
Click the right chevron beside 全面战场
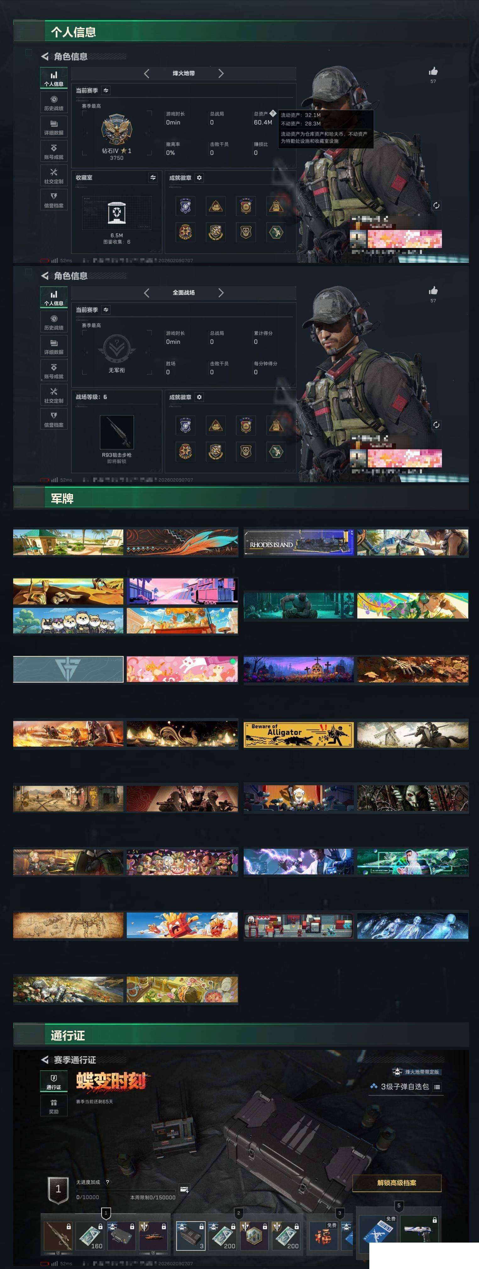221,293
